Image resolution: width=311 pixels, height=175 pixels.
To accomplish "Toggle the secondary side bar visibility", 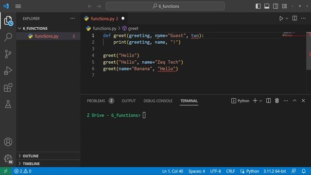I will [276, 6].
